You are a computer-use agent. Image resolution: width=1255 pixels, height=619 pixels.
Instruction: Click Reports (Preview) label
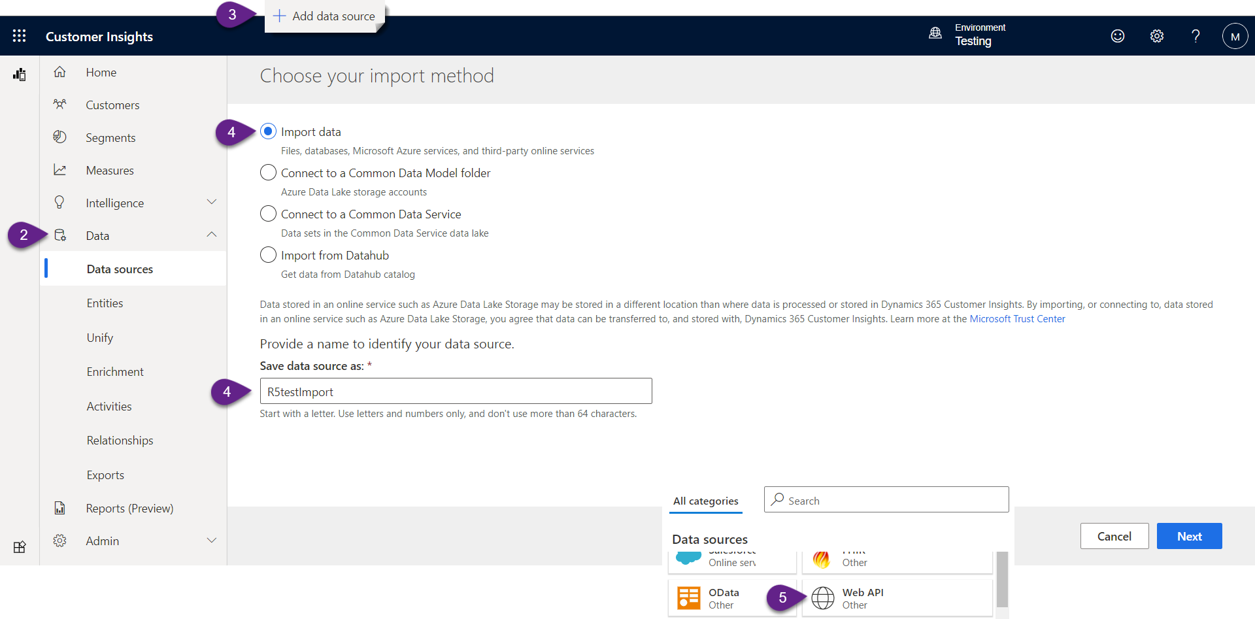(129, 508)
